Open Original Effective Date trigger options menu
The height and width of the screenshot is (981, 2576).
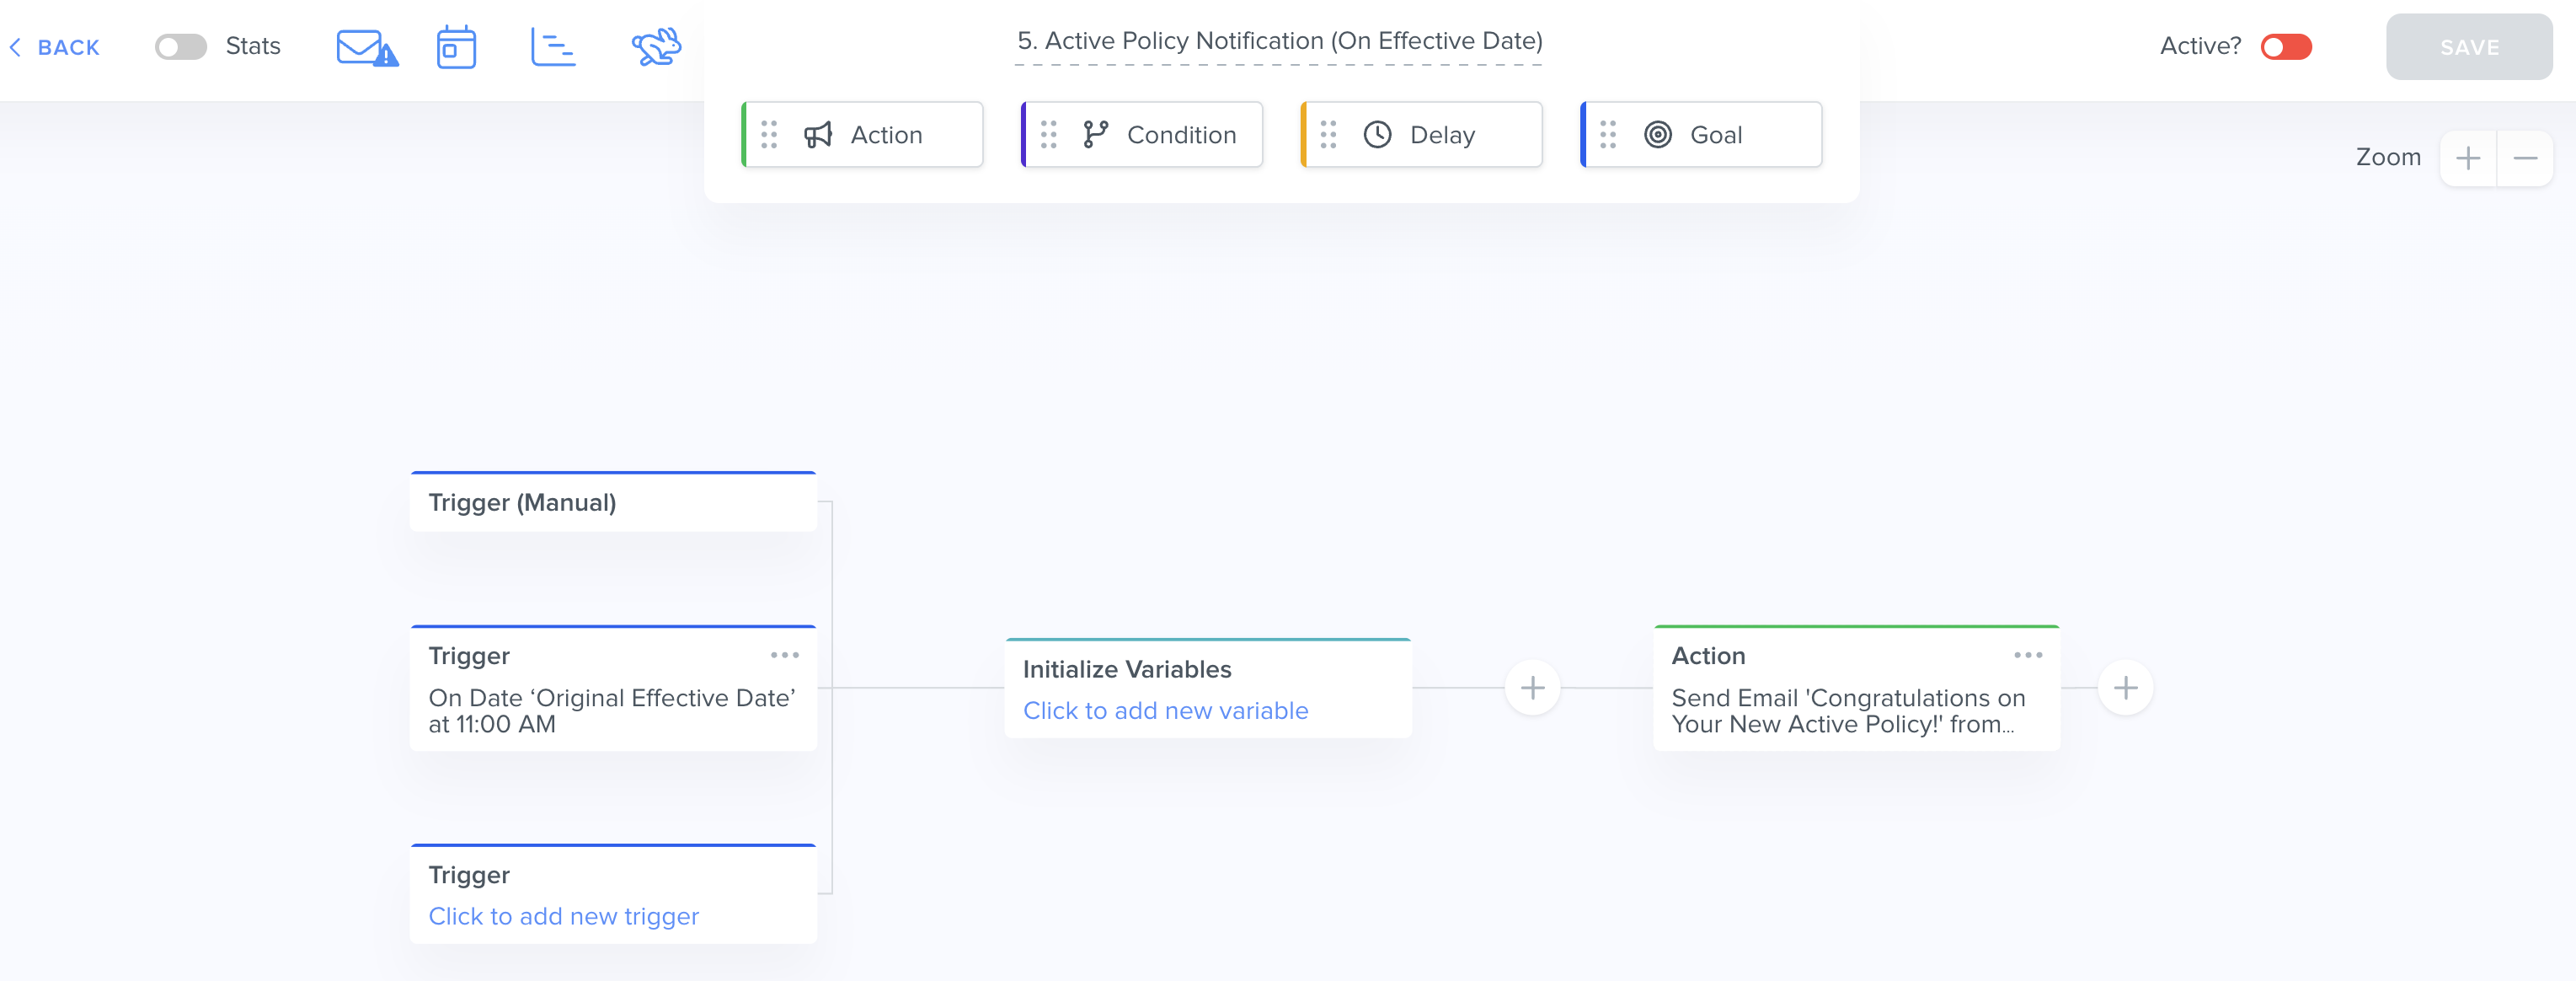[784, 655]
